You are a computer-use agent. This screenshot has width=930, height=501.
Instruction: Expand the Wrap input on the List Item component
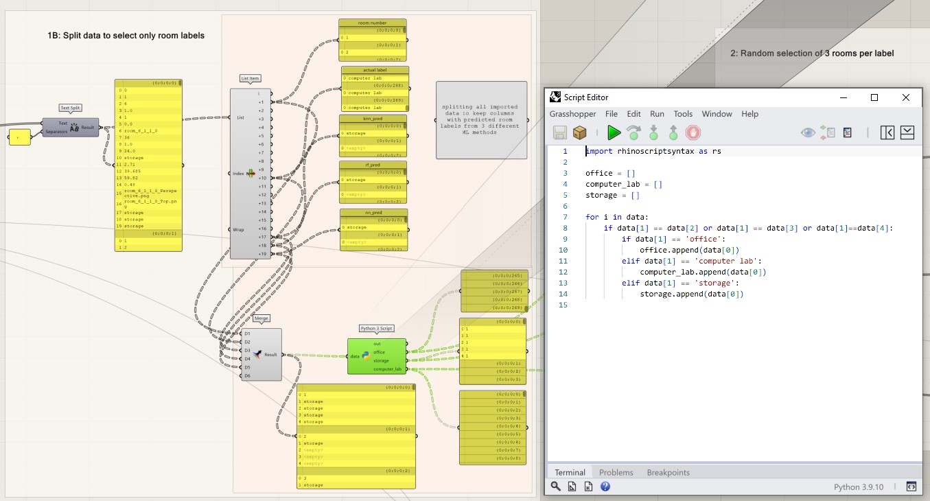pyautogui.click(x=240, y=231)
